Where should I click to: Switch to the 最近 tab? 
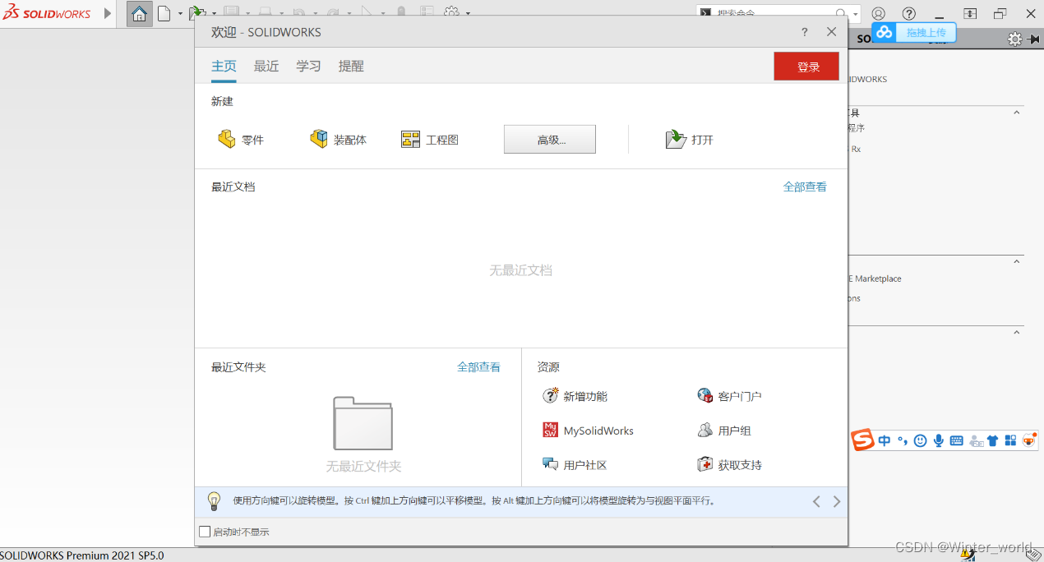(266, 67)
